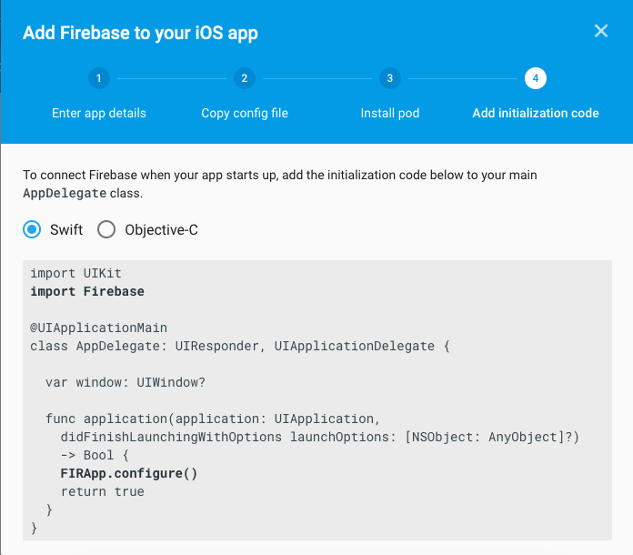
Task: Click the Swift language label
Action: click(x=66, y=229)
